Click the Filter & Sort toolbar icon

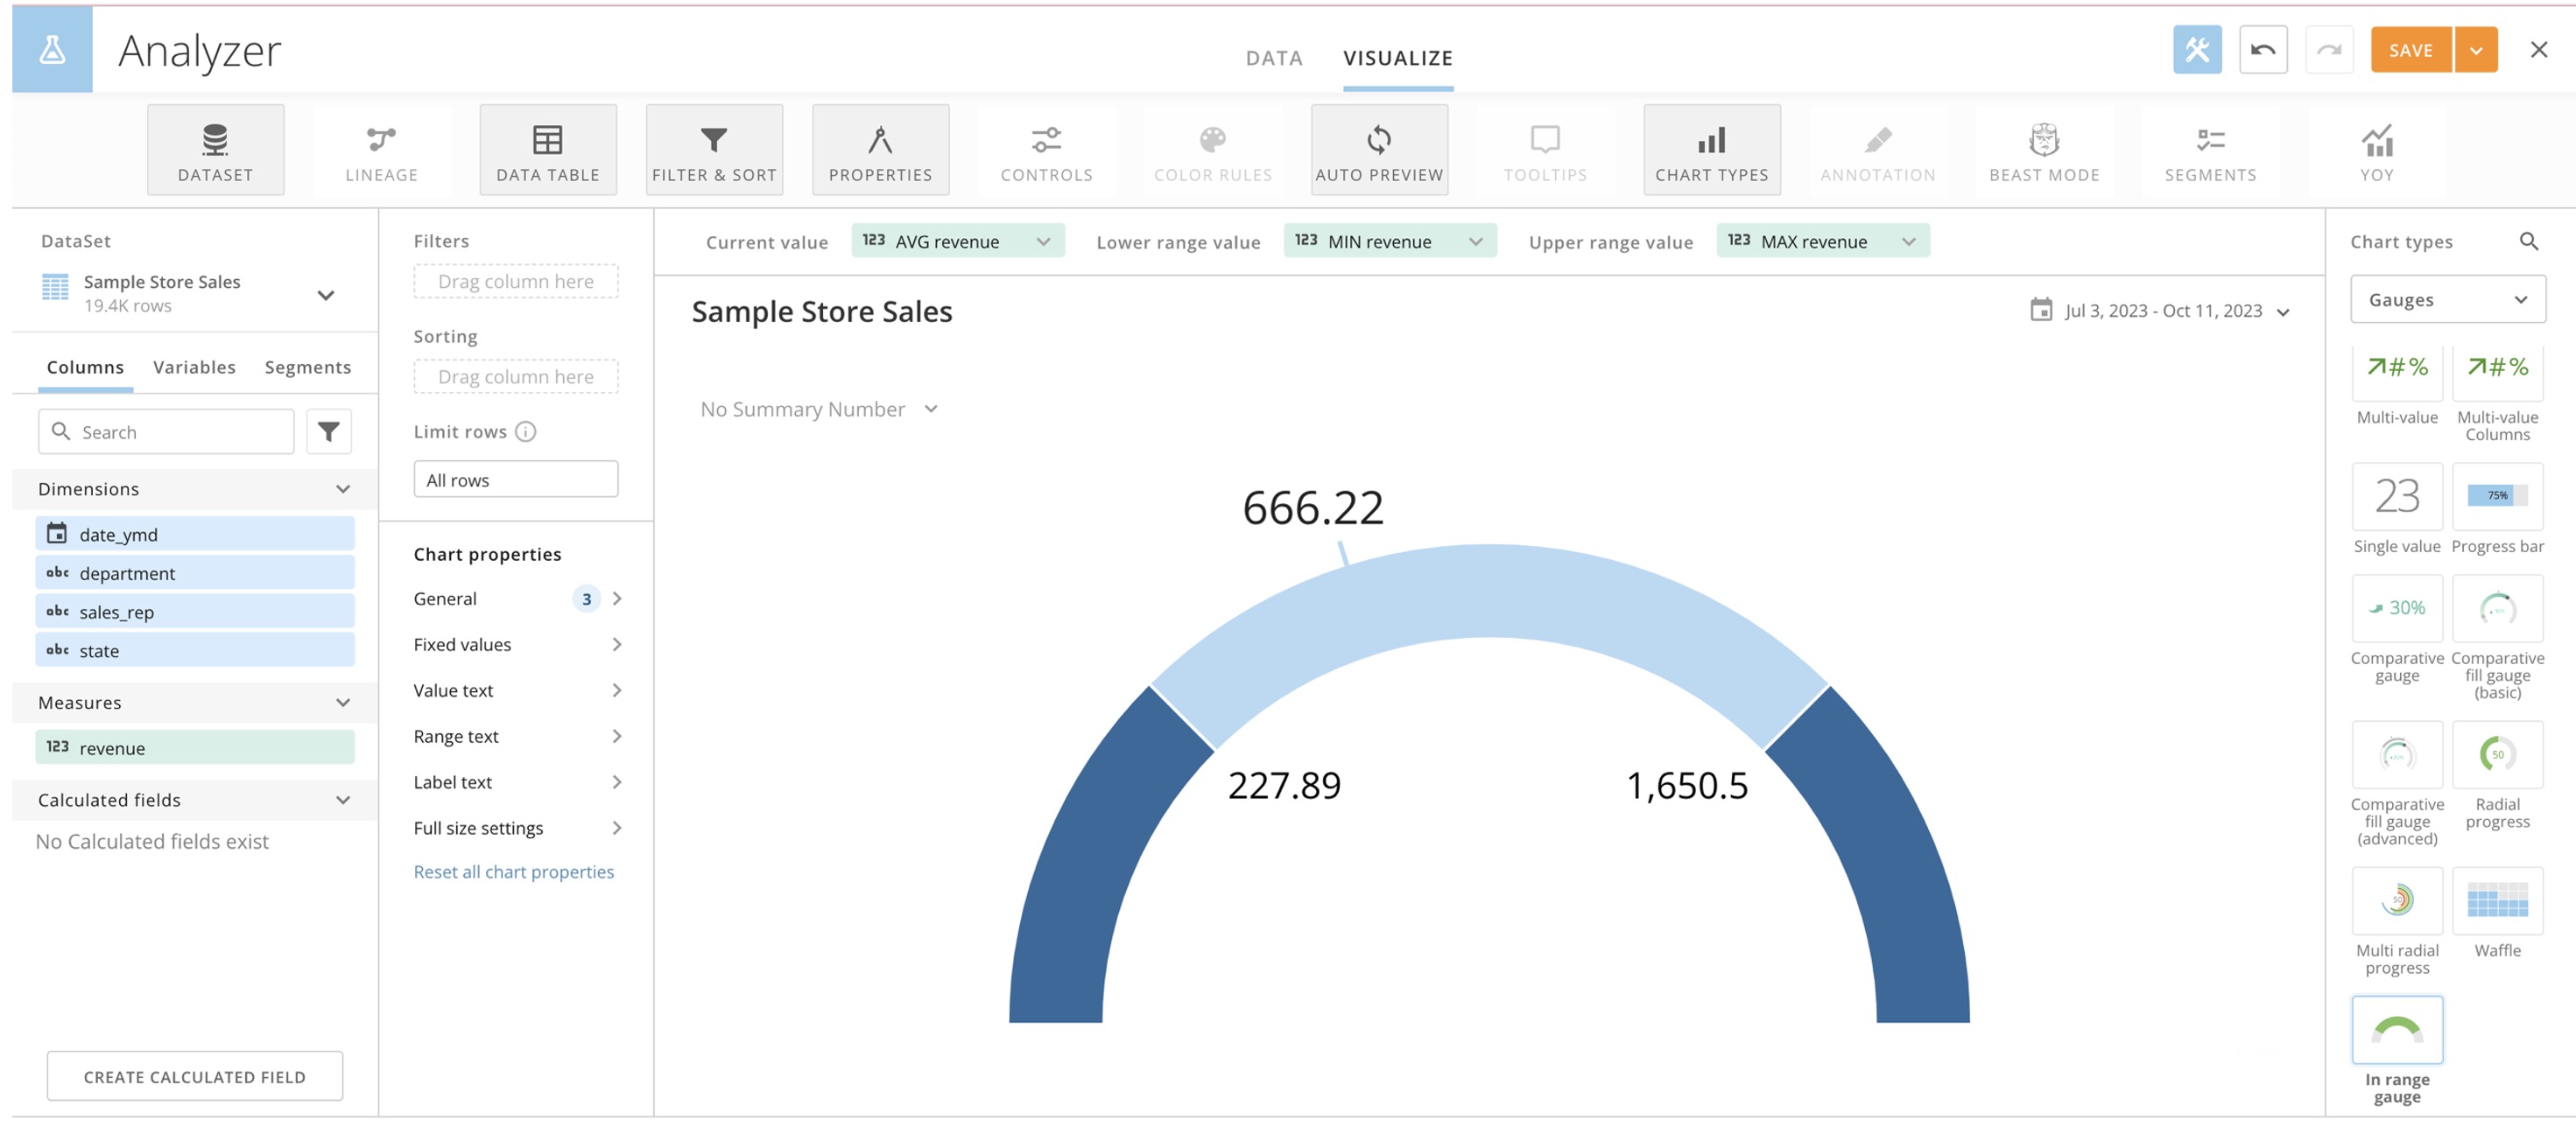[x=713, y=150]
